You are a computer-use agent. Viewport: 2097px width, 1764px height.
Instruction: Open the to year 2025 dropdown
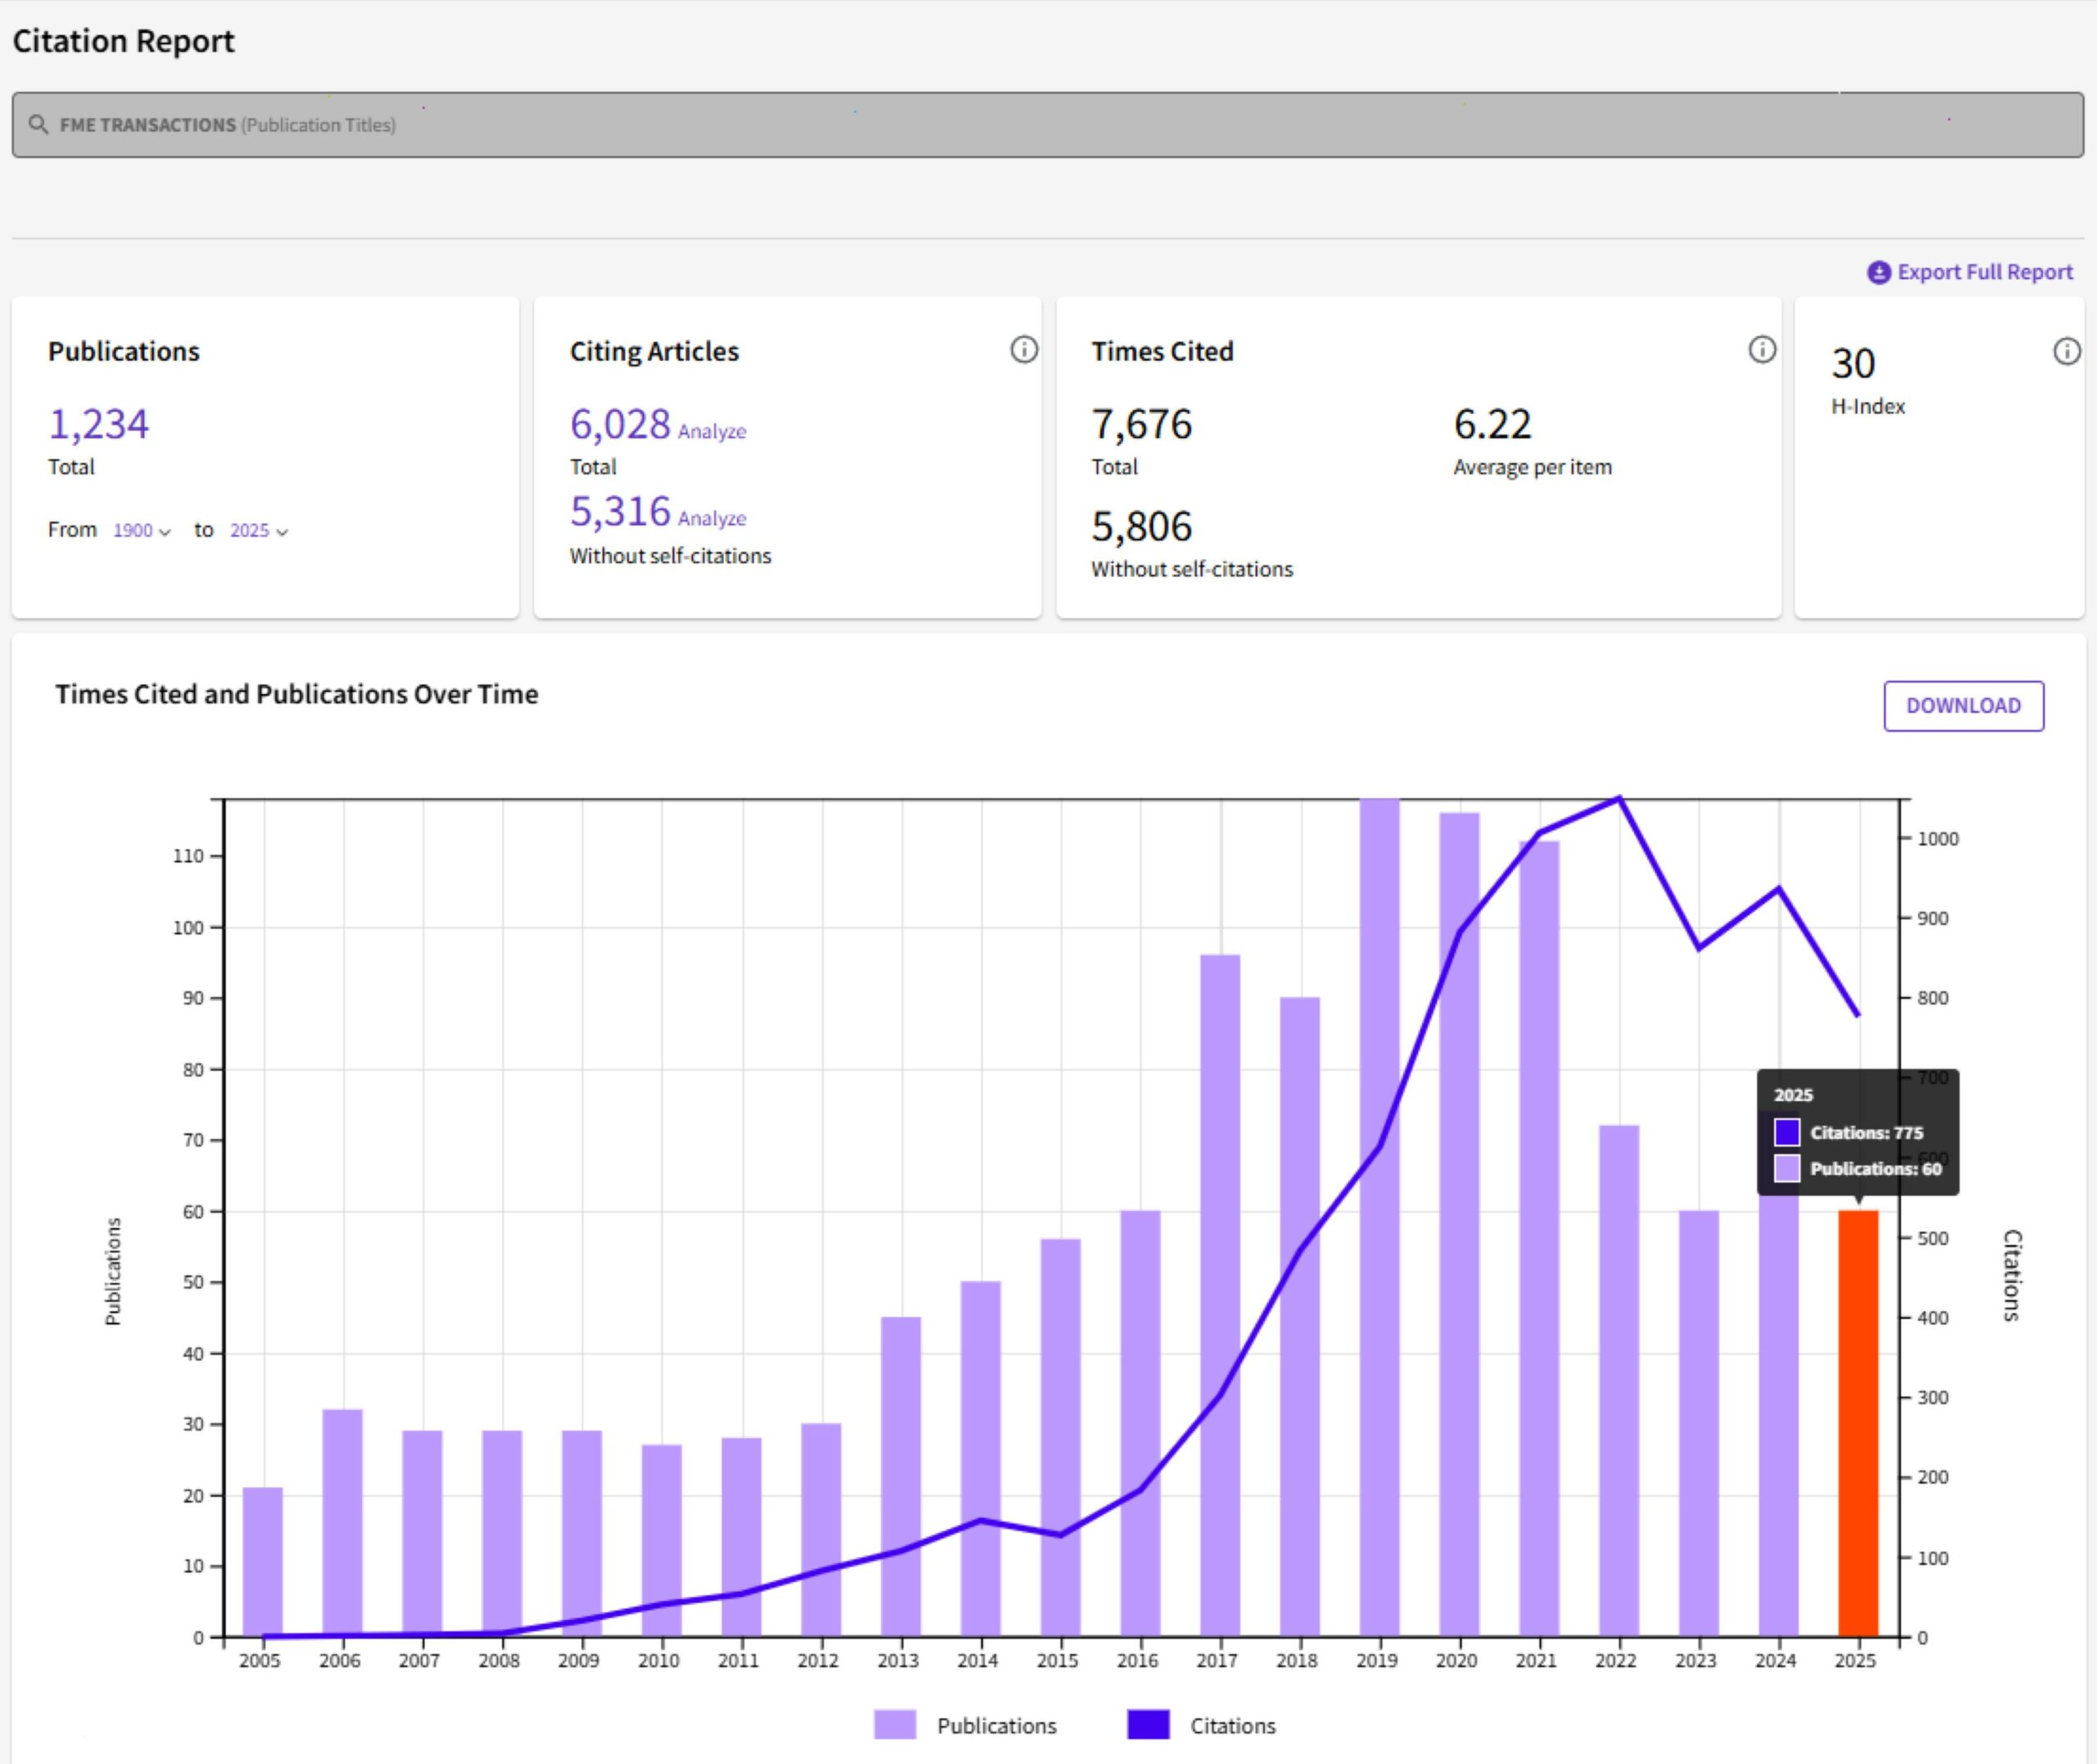click(x=258, y=531)
